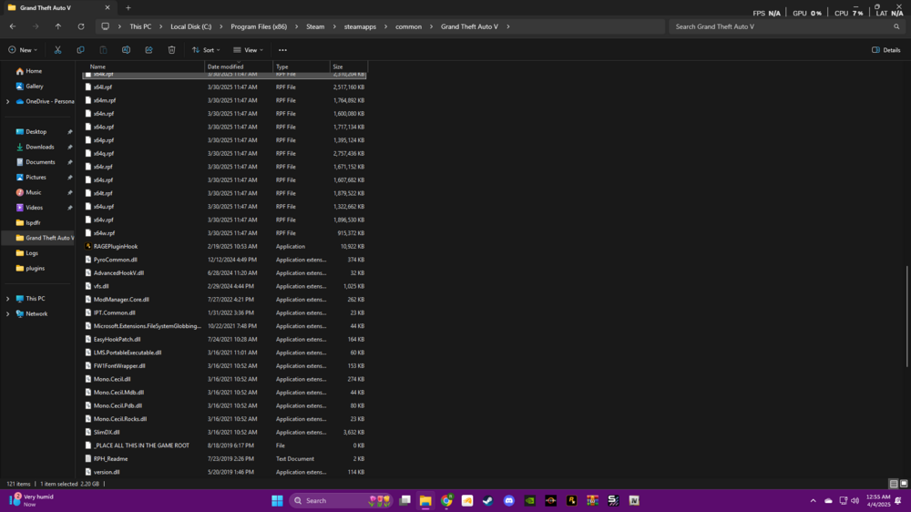Click the Copy icon in the toolbar
Image resolution: width=911 pixels, height=512 pixels.
tap(80, 50)
